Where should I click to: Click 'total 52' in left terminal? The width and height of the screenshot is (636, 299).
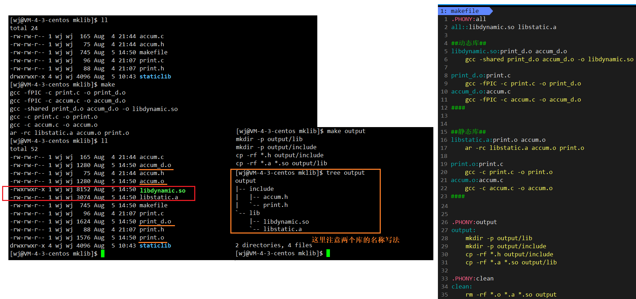pos(24,149)
